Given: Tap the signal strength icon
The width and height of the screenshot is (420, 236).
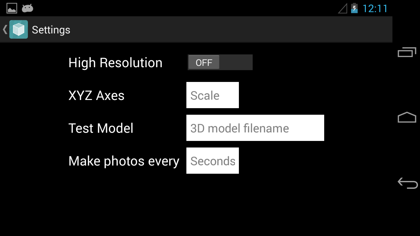Looking at the screenshot, I should point(343,8).
